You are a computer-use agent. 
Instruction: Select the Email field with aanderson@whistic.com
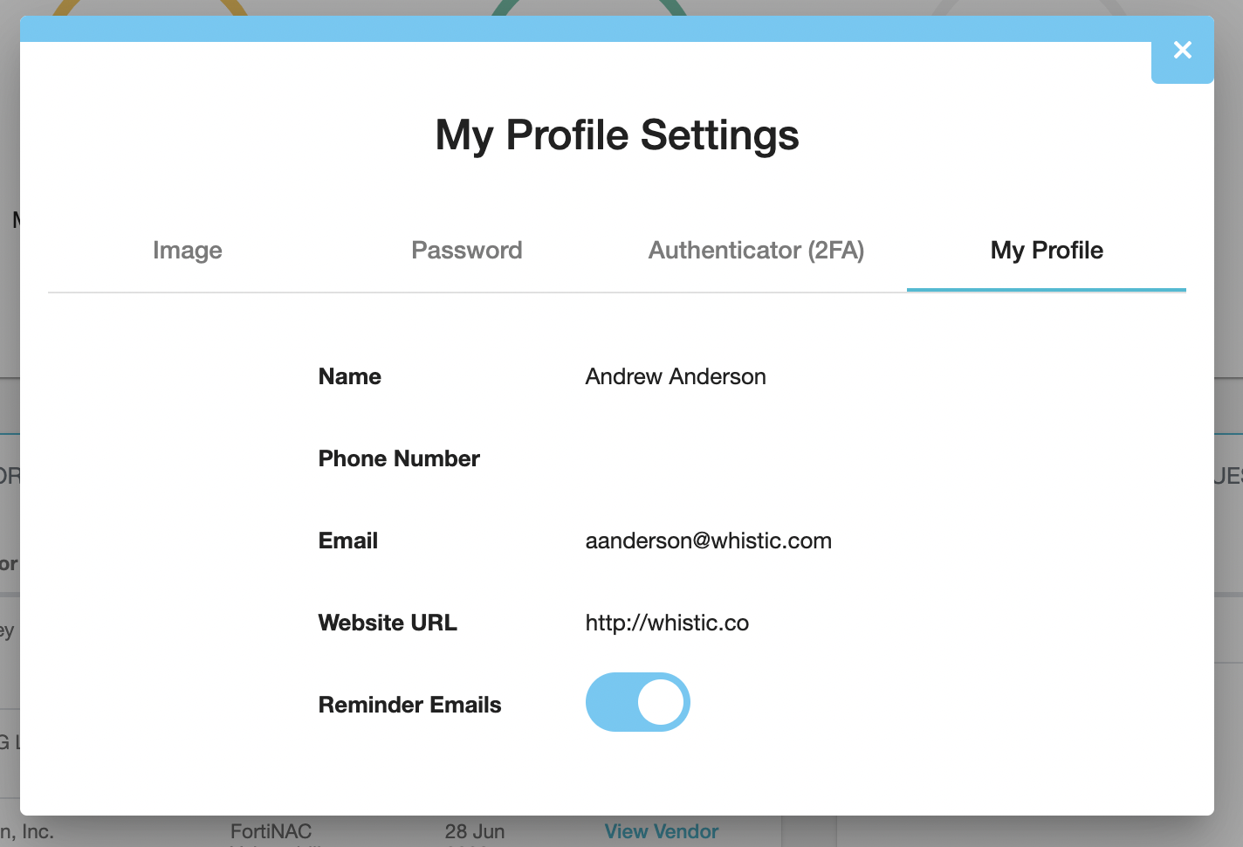click(x=708, y=541)
